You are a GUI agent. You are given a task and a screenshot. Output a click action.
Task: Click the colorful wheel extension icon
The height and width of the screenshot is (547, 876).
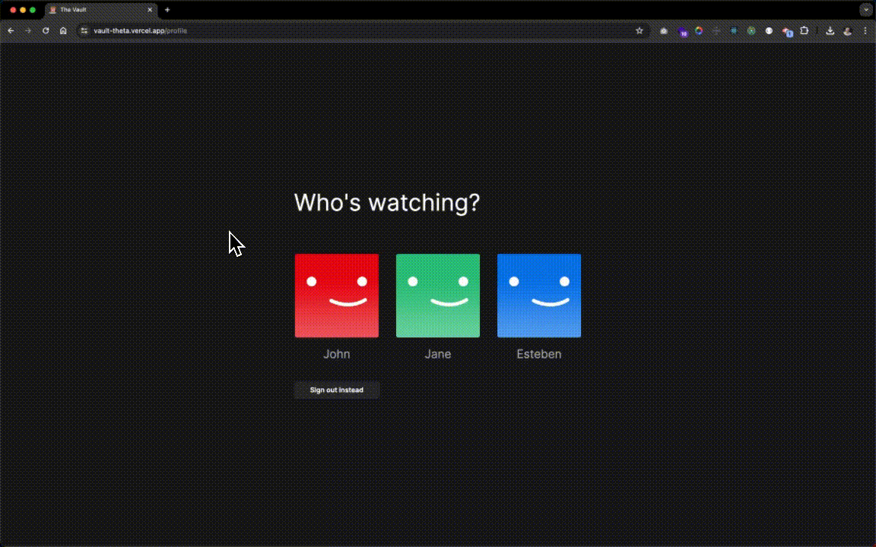[x=699, y=31]
